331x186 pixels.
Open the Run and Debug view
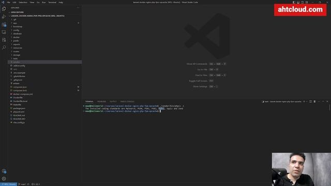point(4,17)
